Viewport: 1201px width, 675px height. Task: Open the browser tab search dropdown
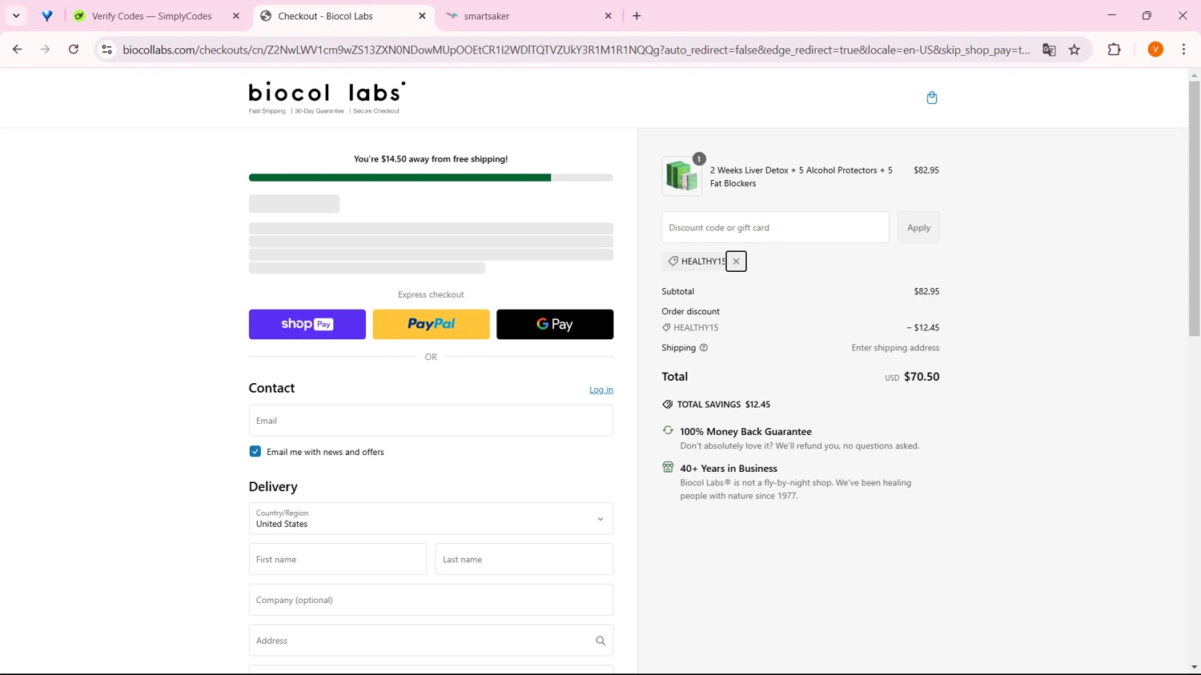pyautogui.click(x=16, y=16)
